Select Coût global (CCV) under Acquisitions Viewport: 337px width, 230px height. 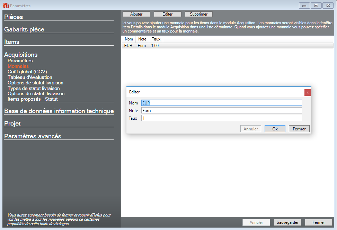pos(27,72)
